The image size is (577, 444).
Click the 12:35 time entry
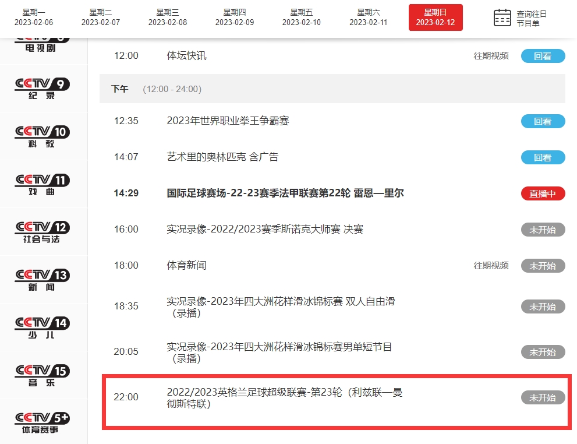tap(126, 121)
